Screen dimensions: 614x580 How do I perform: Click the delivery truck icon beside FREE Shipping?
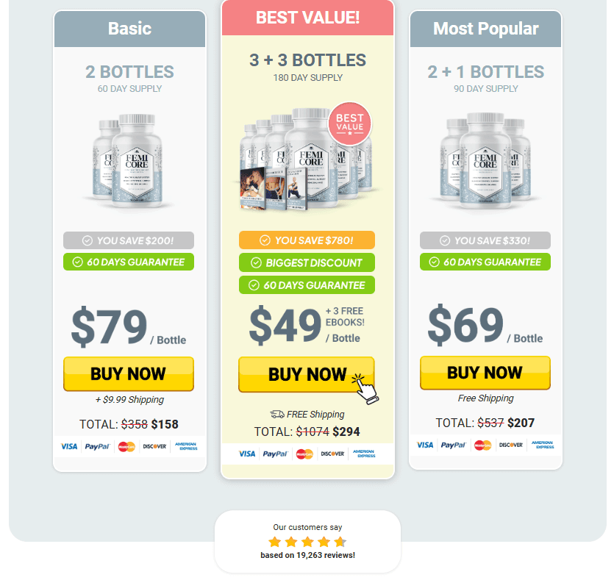pyautogui.click(x=276, y=414)
